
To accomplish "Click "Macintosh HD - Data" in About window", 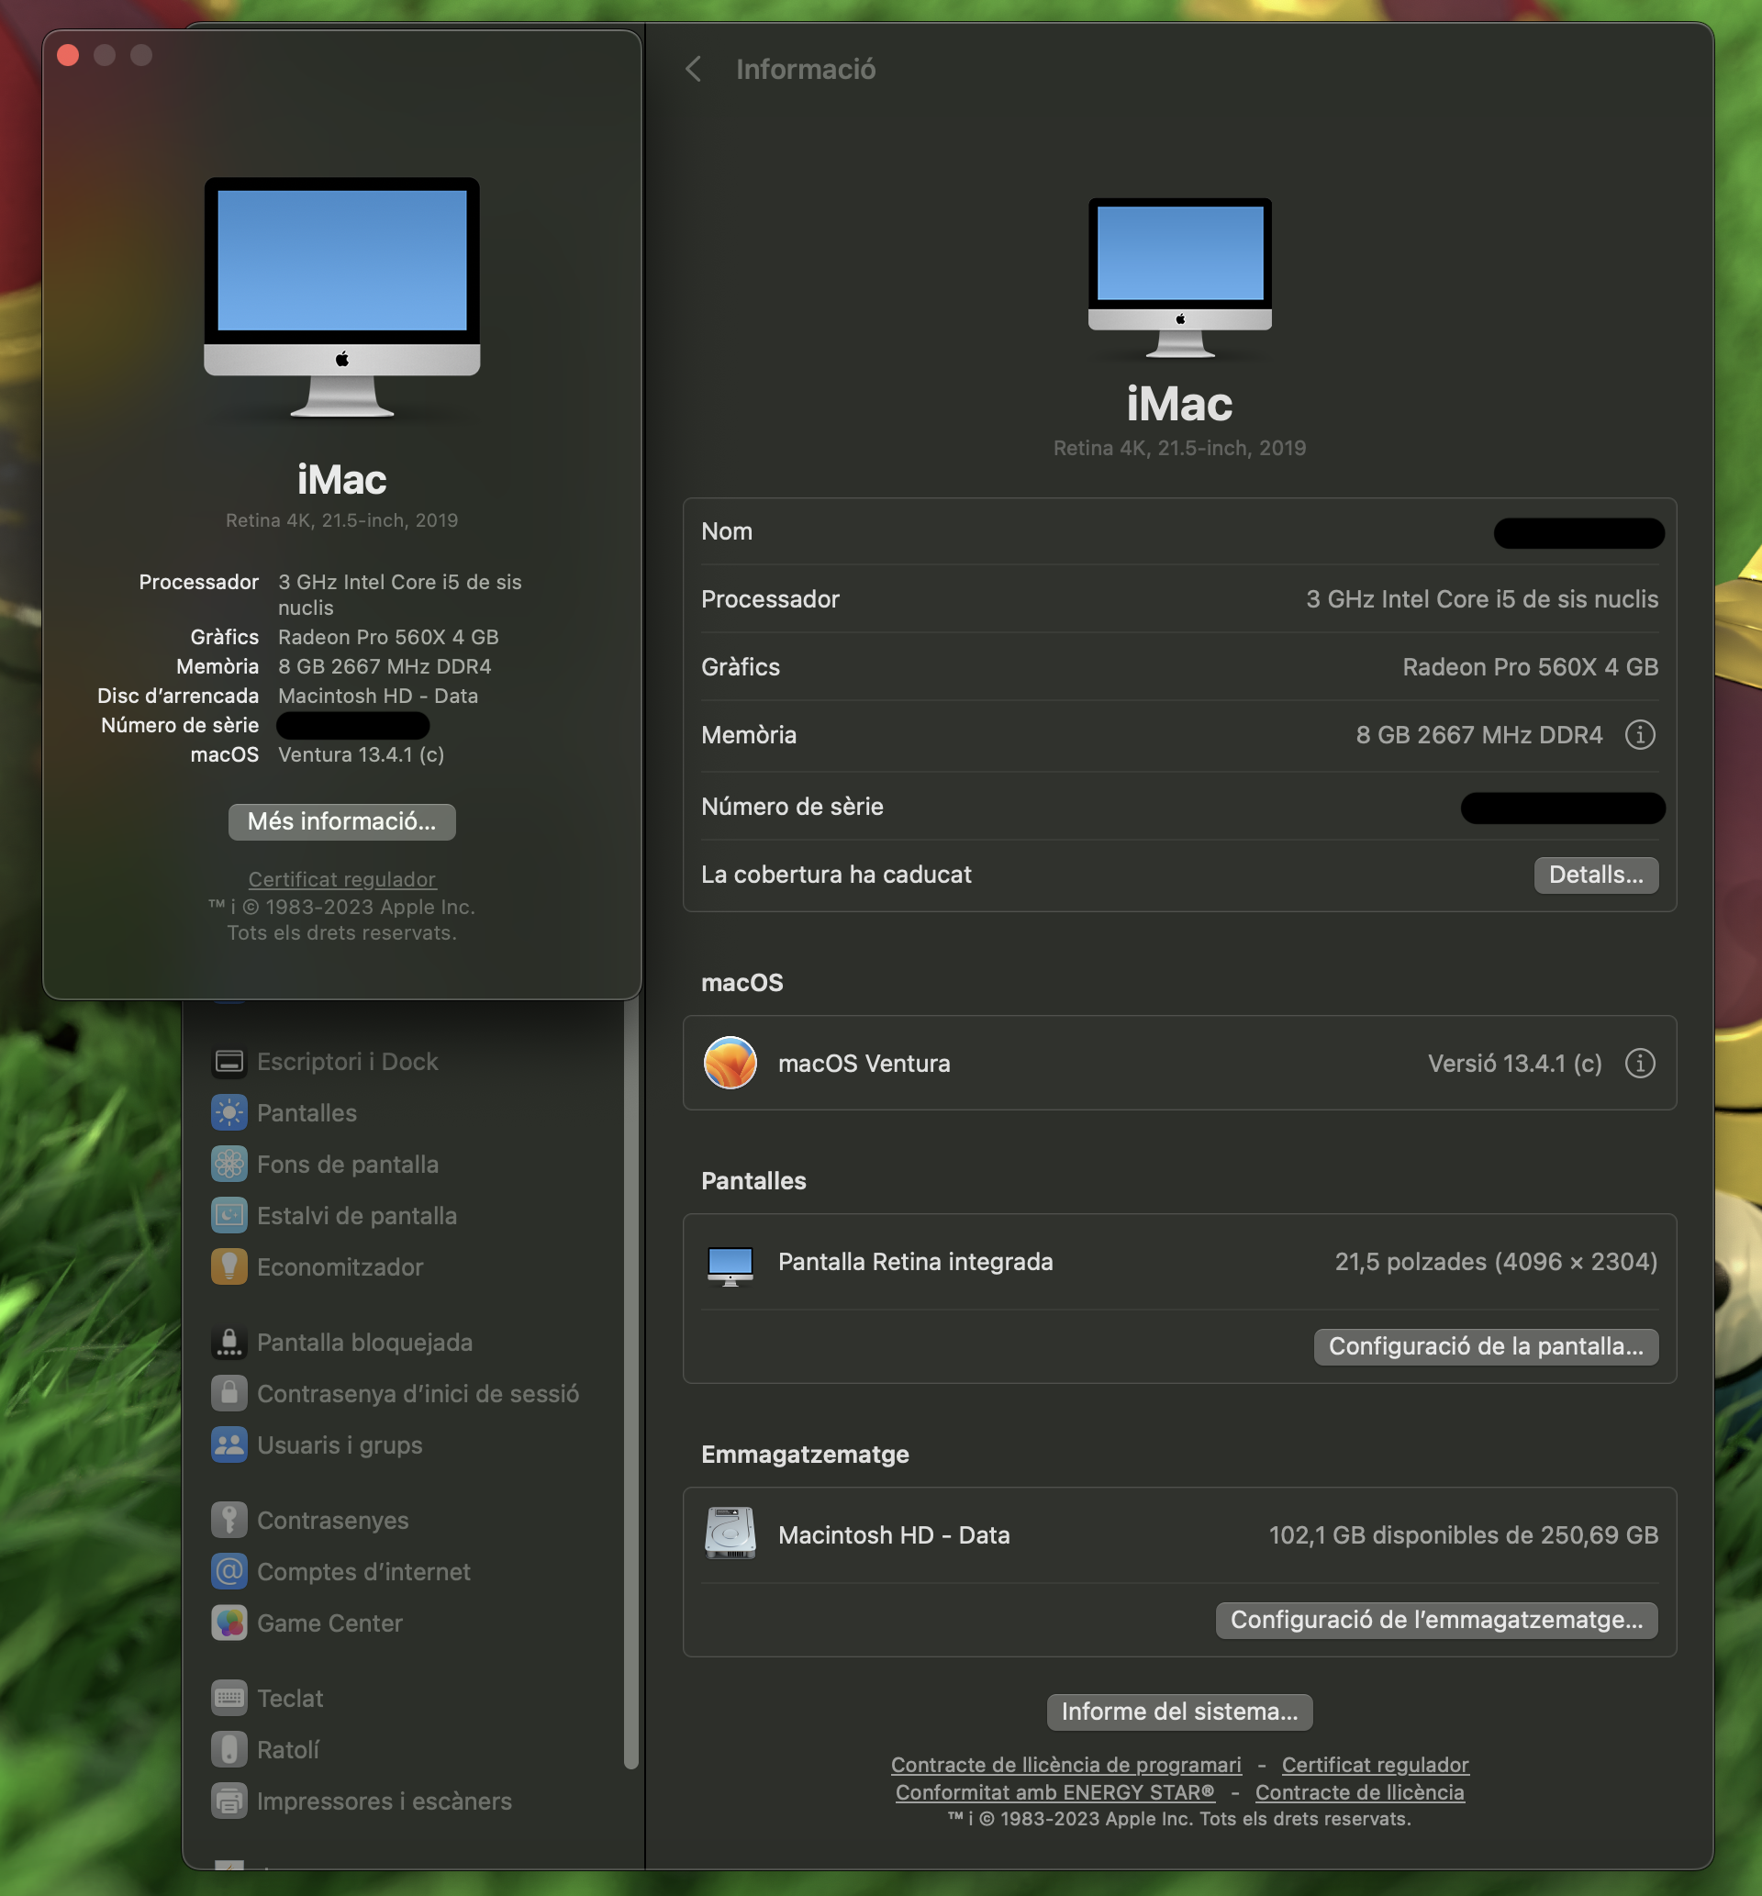I will click(378, 696).
